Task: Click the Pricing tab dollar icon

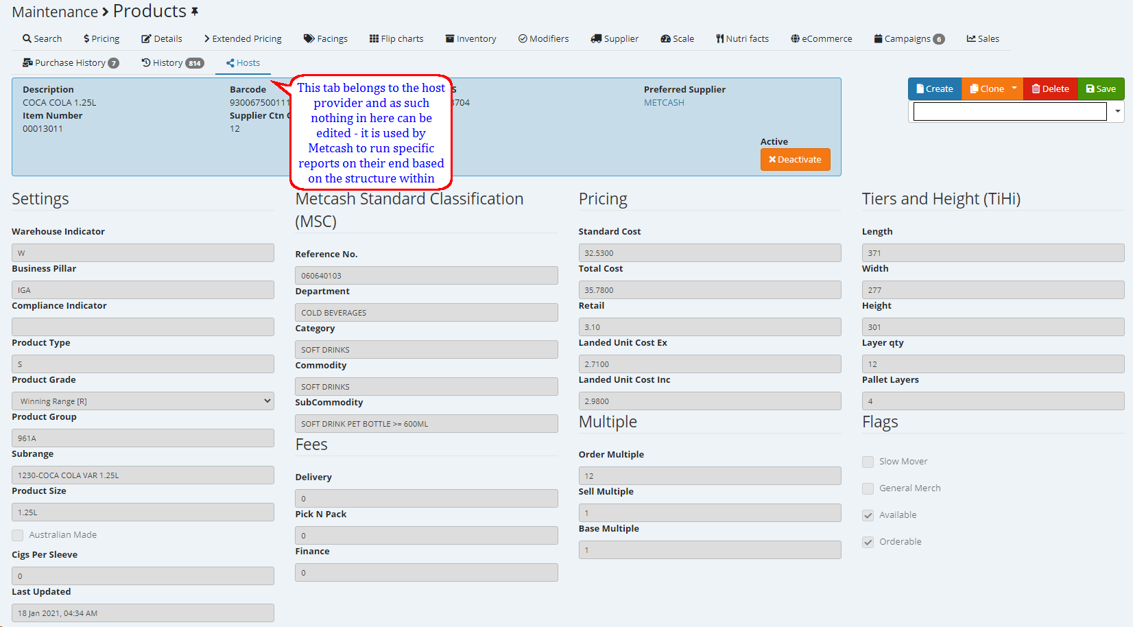Action: coord(86,39)
